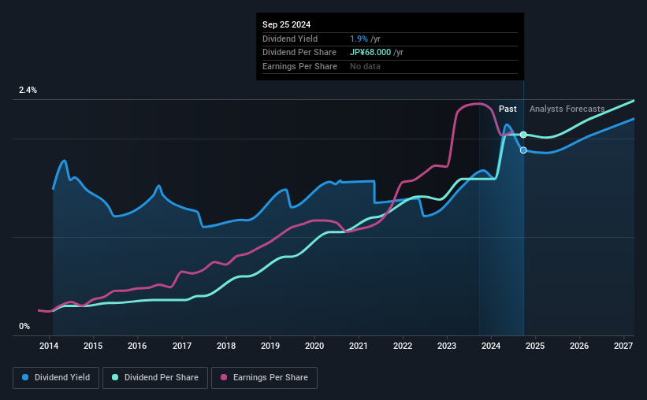Toggle the Earnings Per Share legend button
Image resolution: width=647 pixels, height=400 pixels.
[x=264, y=378]
